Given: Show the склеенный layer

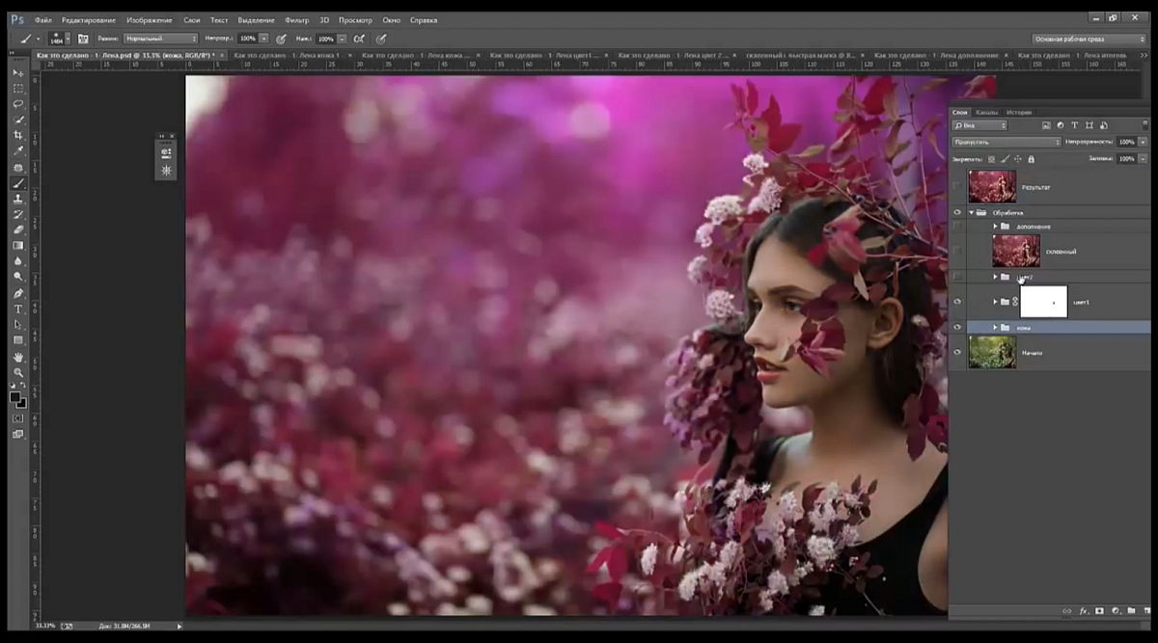Looking at the screenshot, I should pos(957,251).
